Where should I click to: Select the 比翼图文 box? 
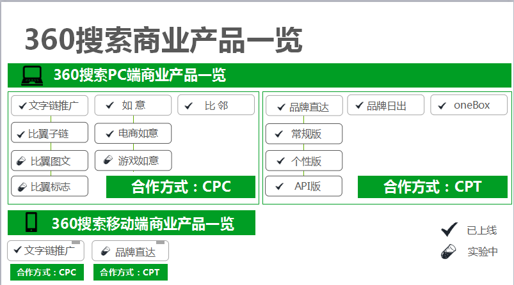click(x=49, y=160)
